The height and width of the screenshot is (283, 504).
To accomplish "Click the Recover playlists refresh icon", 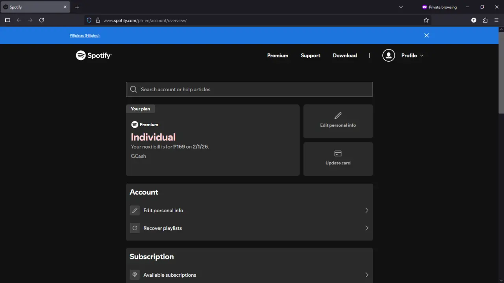I will click(135, 228).
